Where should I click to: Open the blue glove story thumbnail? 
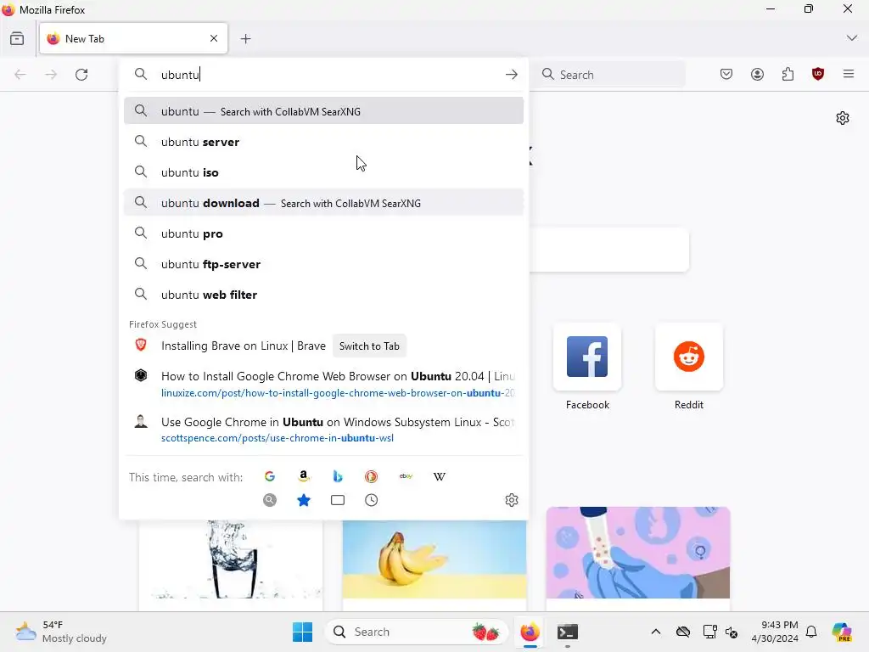[638, 552]
